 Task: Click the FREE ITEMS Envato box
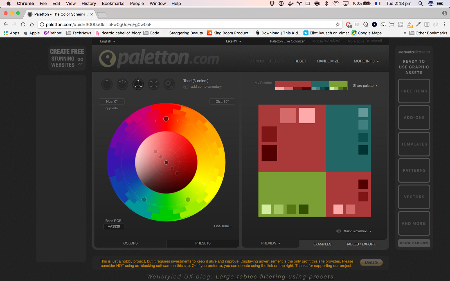click(x=414, y=91)
